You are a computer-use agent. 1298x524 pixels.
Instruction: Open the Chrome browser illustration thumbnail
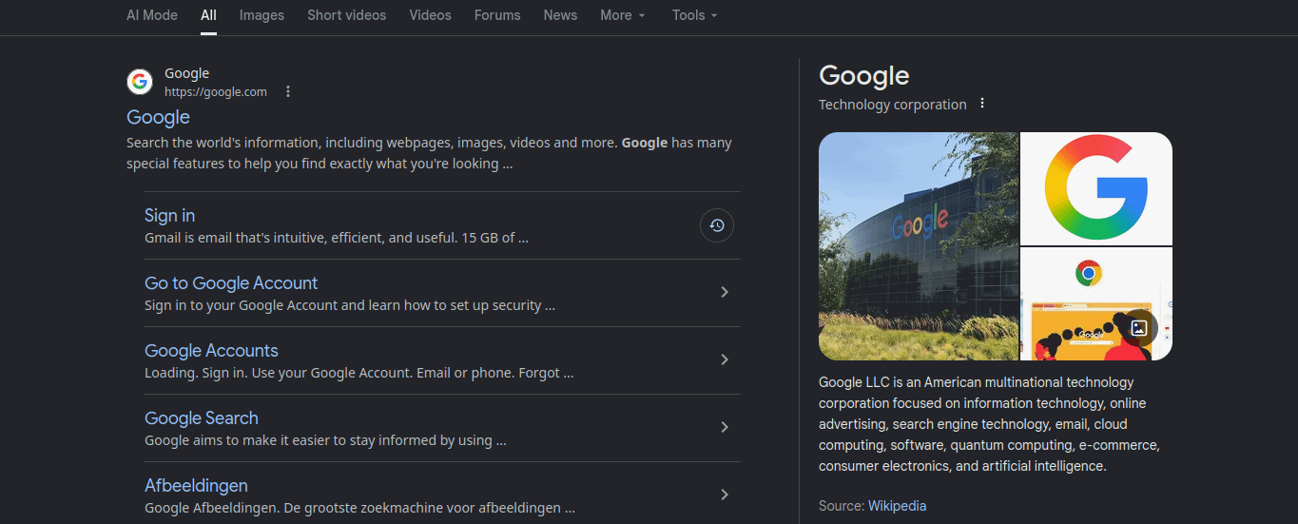1096,304
